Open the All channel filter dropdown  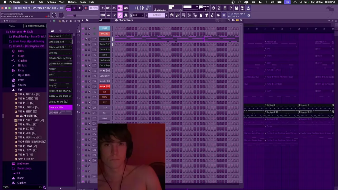[104, 20]
